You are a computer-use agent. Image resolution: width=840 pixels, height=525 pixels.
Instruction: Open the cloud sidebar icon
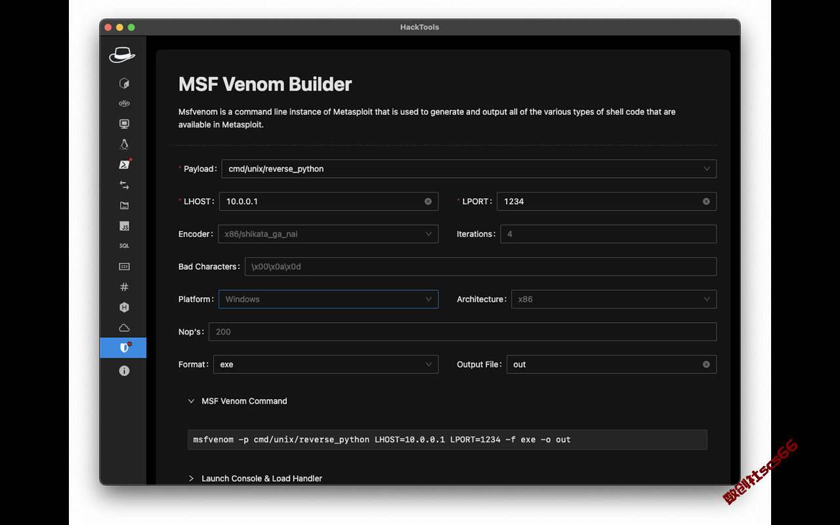pyautogui.click(x=124, y=327)
